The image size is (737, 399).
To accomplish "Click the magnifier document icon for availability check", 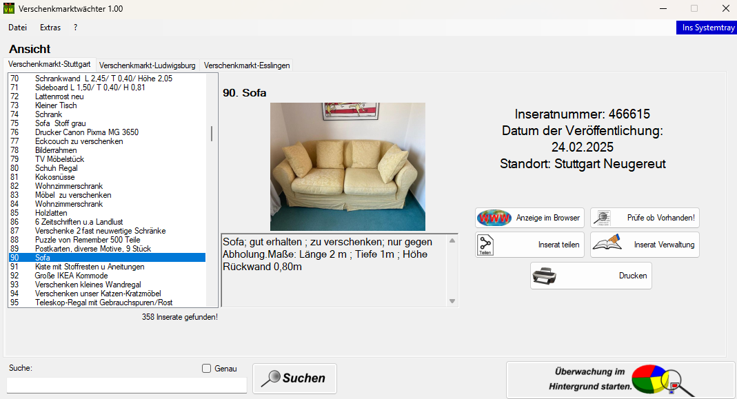I will [602, 218].
